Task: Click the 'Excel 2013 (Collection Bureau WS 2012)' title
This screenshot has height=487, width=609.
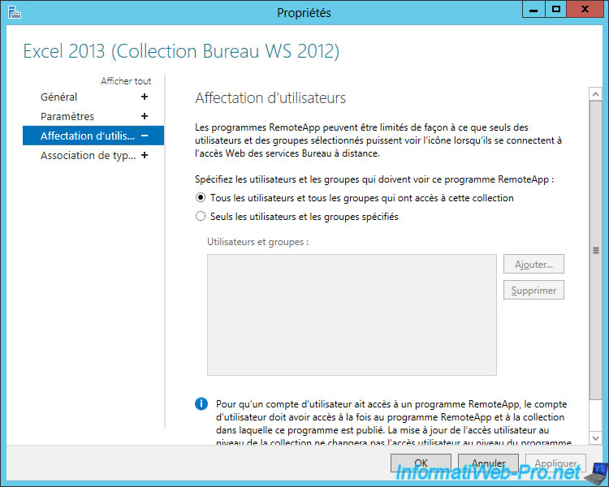Action: (x=181, y=51)
